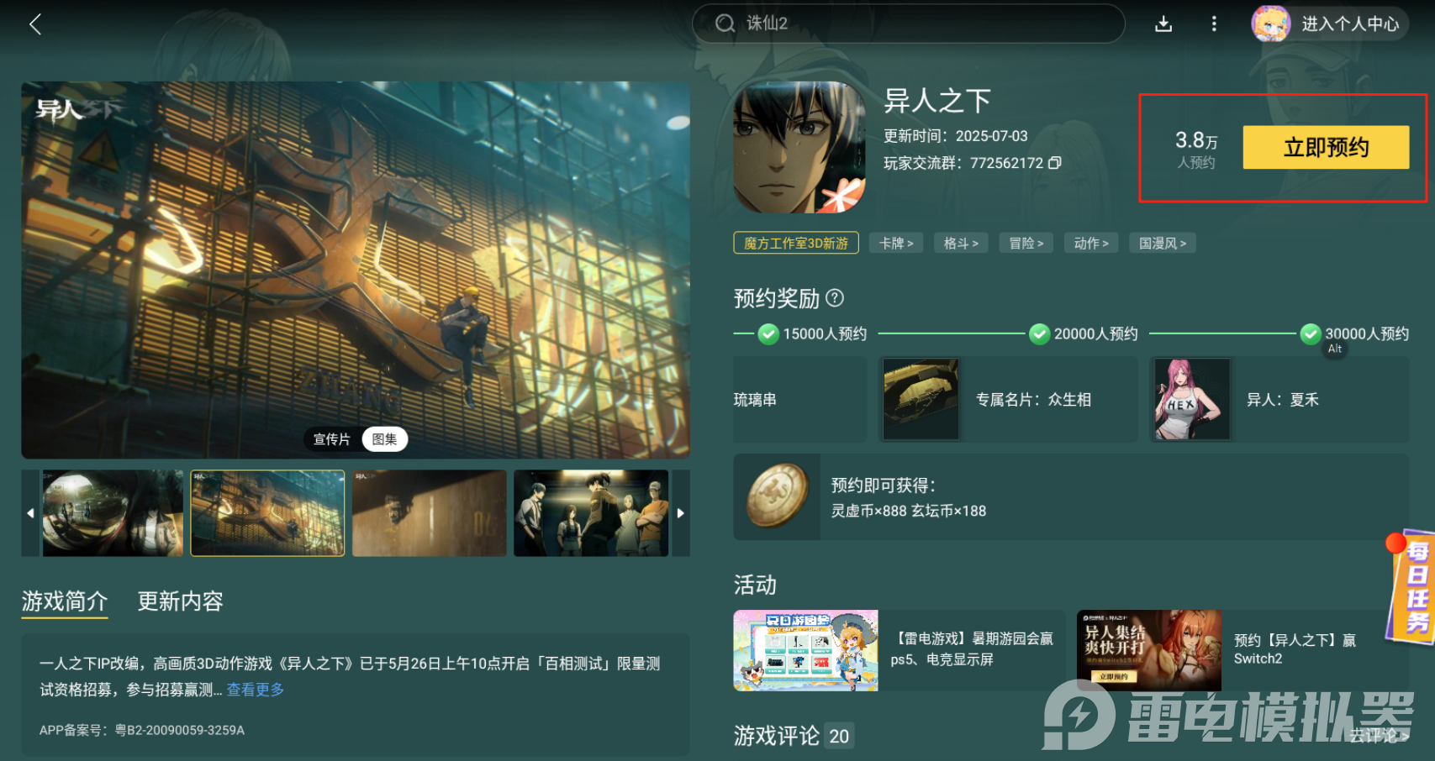Open the downloads manager icon
The width and height of the screenshot is (1435, 761).
coord(1163,24)
